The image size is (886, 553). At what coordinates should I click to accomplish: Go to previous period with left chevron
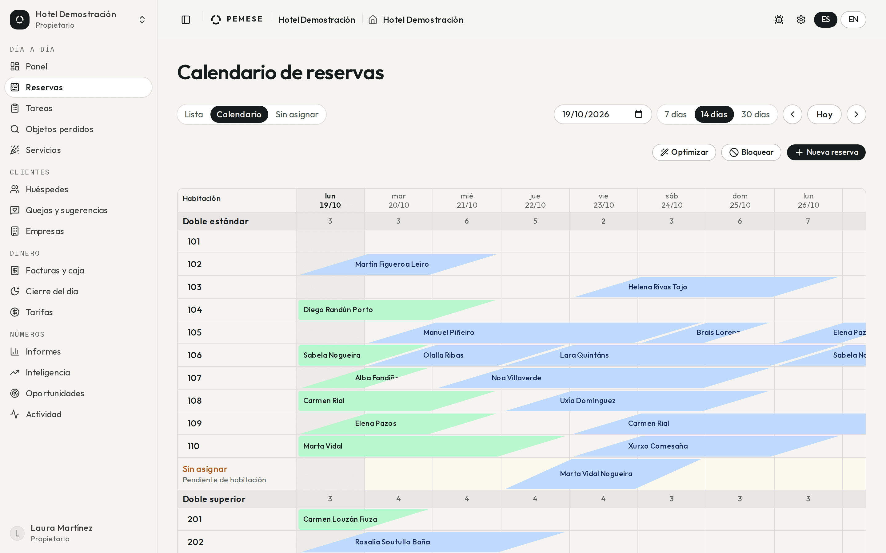click(792, 115)
